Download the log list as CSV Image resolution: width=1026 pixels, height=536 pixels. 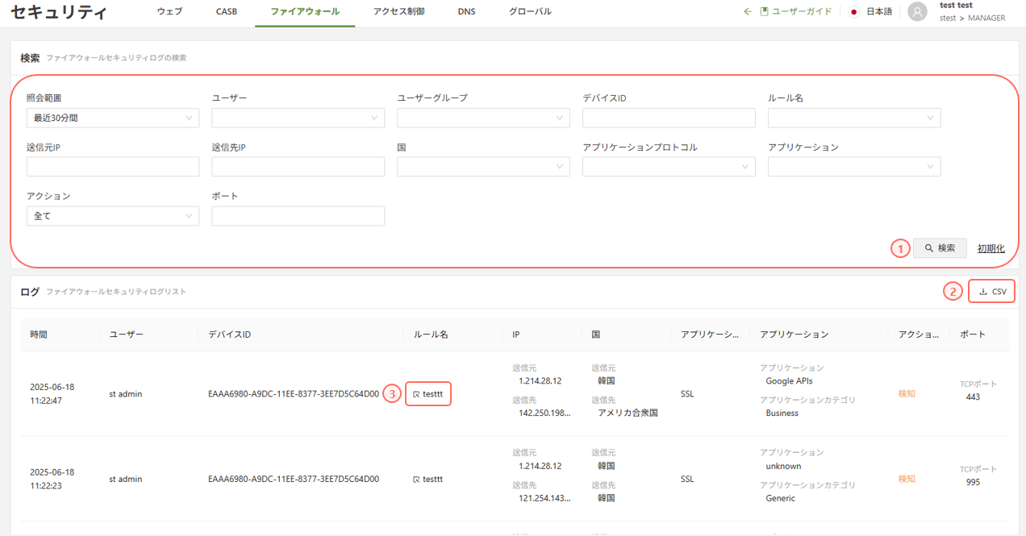[x=992, y=292]
